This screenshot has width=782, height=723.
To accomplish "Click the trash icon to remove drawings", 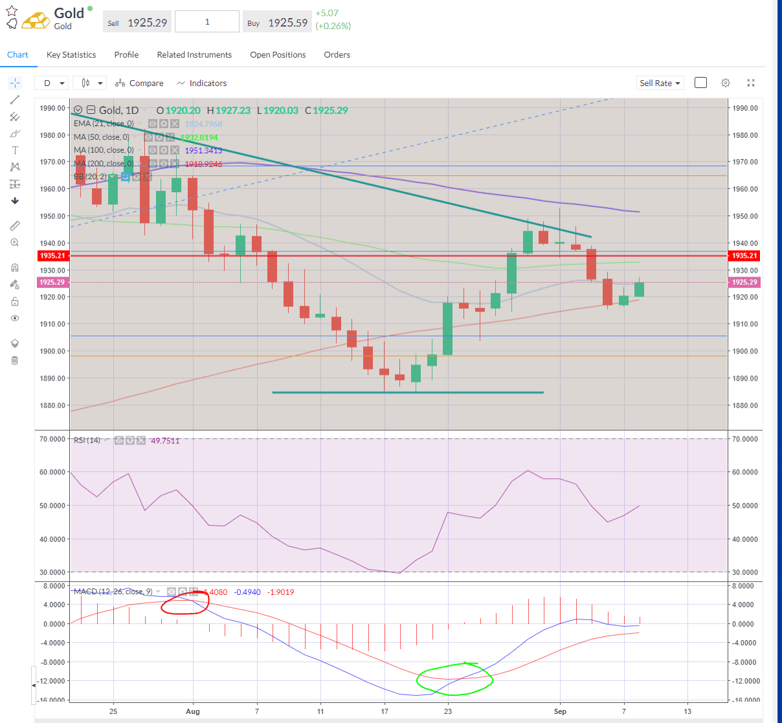I will click(15, 361).
